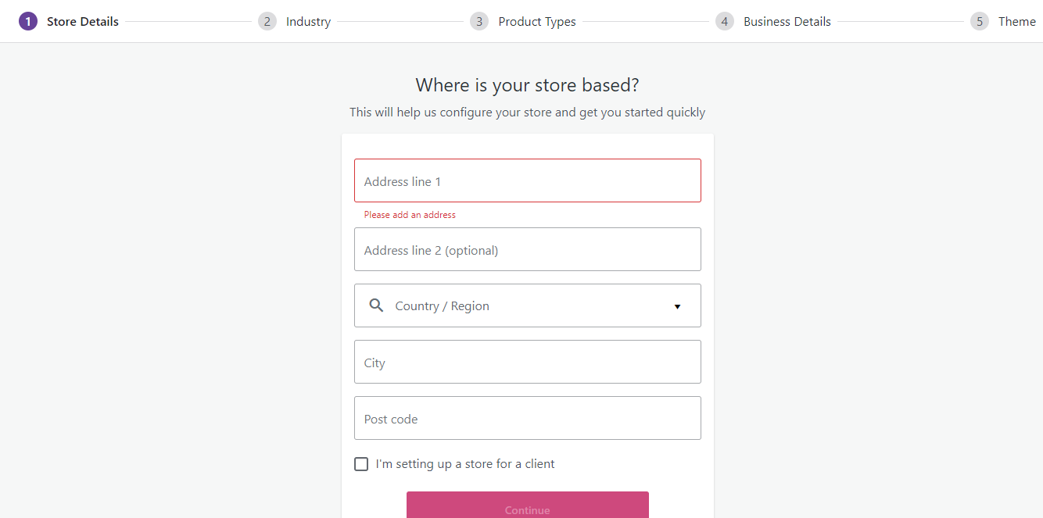Image resolution: width=1043 pixels, height=518 pixels.
Task: Open the Store Details step
Action: coord(82,22)
